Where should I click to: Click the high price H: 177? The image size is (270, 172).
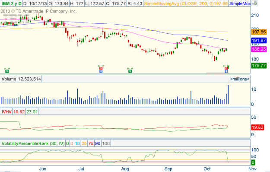pyautogui.click(x=77, y=3)
